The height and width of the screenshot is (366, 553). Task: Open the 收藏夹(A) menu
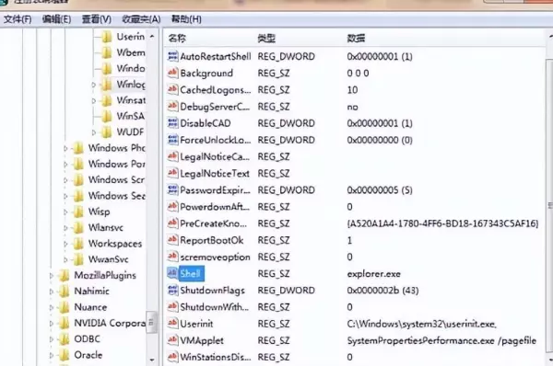[x=141, y=19]
